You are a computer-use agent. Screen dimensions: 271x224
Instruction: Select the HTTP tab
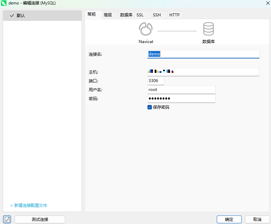pyautogui.click(x=174, y=15)
